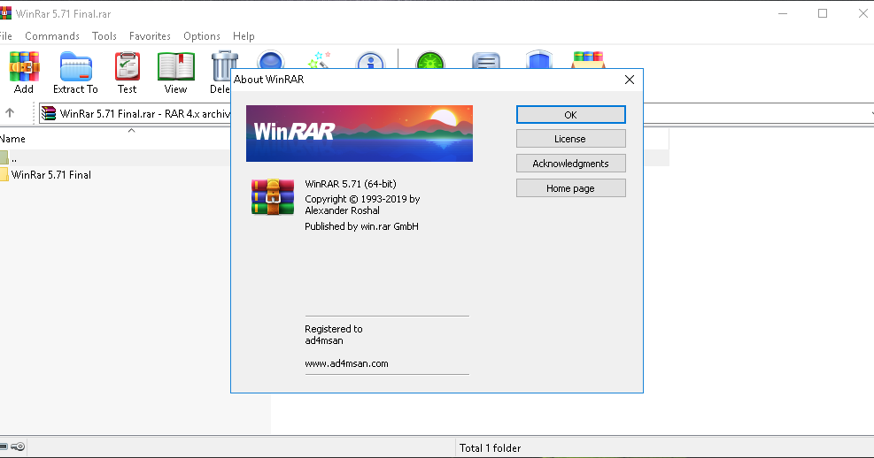Open the License button
Image resolution: width=874 pixels, height=458 pixels.
click(x=571, y=139)
